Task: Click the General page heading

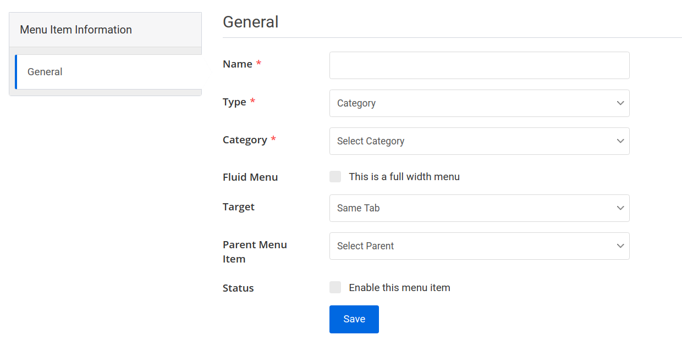Action: point(250,22)
